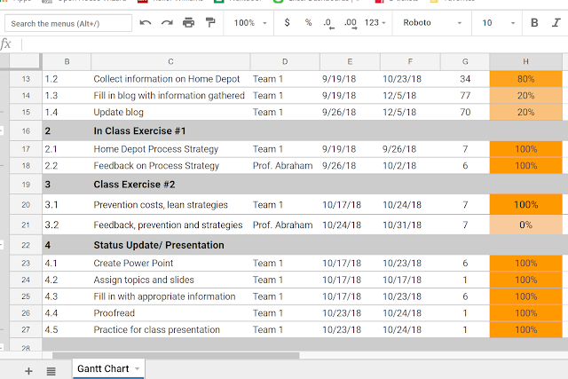568x379 pixels.
Task: Click the 'Class Exercise #2' heading
Action: (134, 185)
